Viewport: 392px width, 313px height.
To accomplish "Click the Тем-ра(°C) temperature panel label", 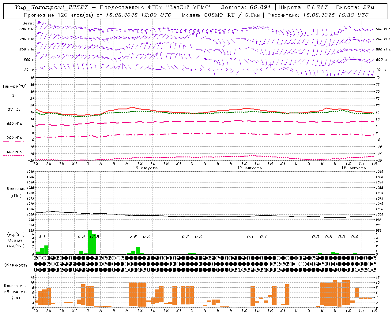I will pyautogui.click(x=14, y=87).
